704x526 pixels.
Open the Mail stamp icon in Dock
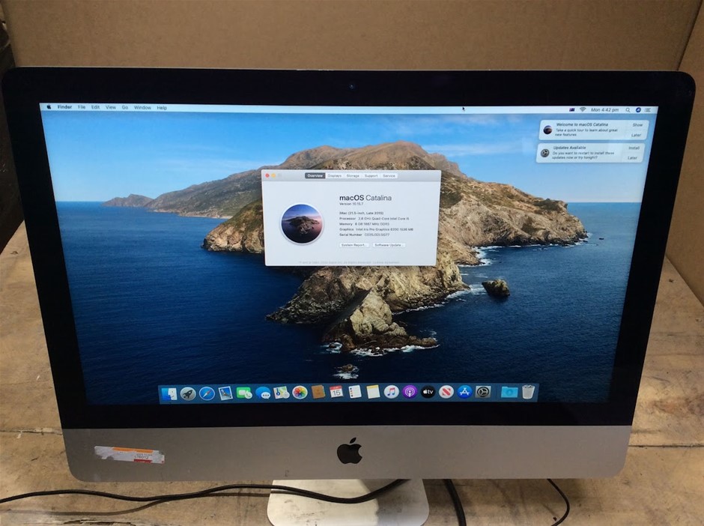(225, 393)
